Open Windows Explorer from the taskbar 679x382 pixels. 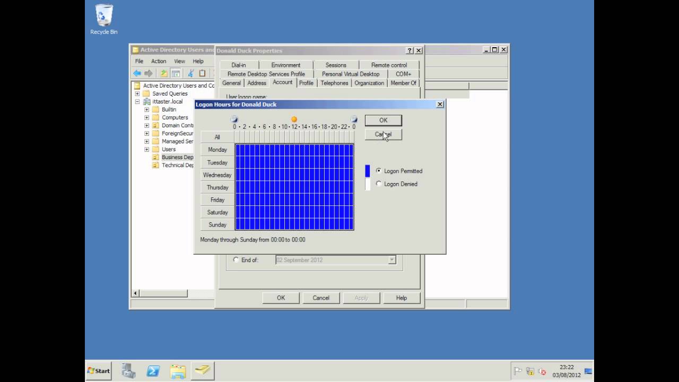click(x=178, y=370)
